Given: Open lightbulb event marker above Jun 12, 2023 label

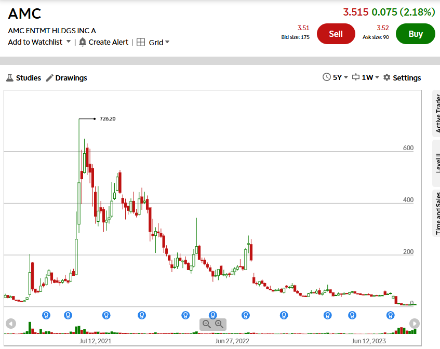Looking at the screenshot, I should [352, 315].
